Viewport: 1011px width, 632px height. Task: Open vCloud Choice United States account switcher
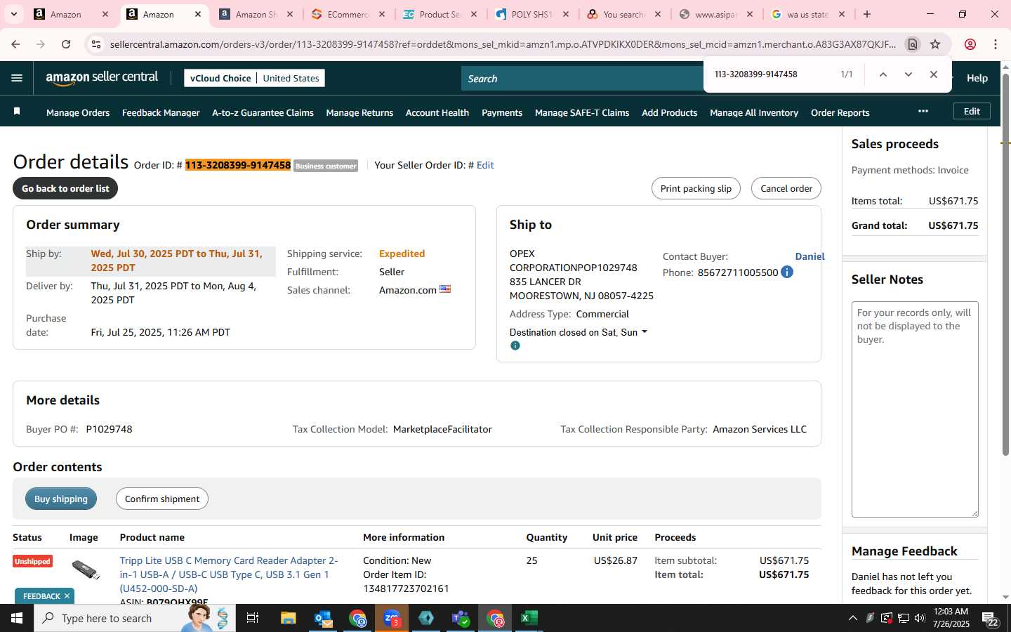pyautogui.click(x=254, y=78)
